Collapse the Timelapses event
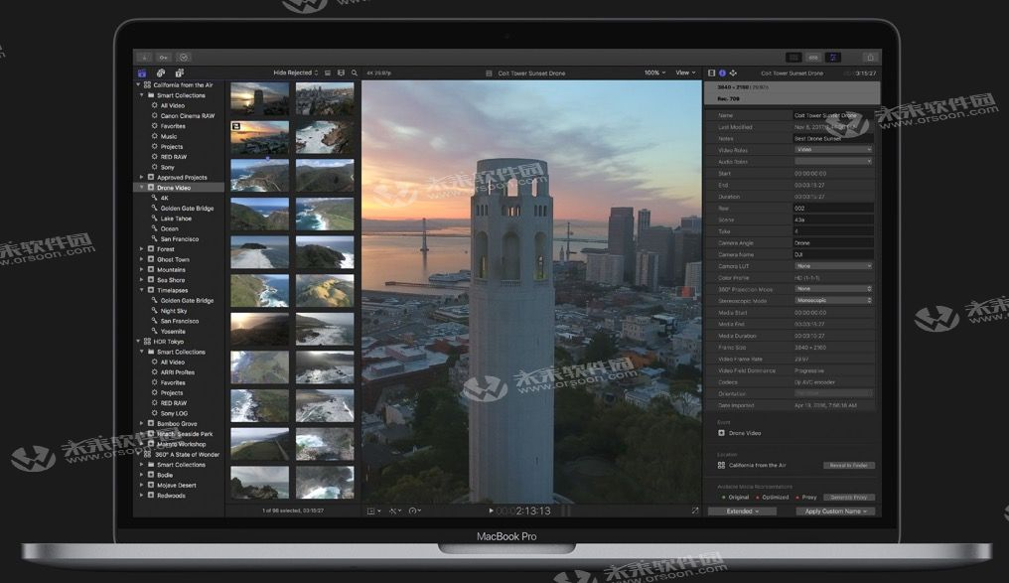The image size is (1009, 583). pos(142,290)
